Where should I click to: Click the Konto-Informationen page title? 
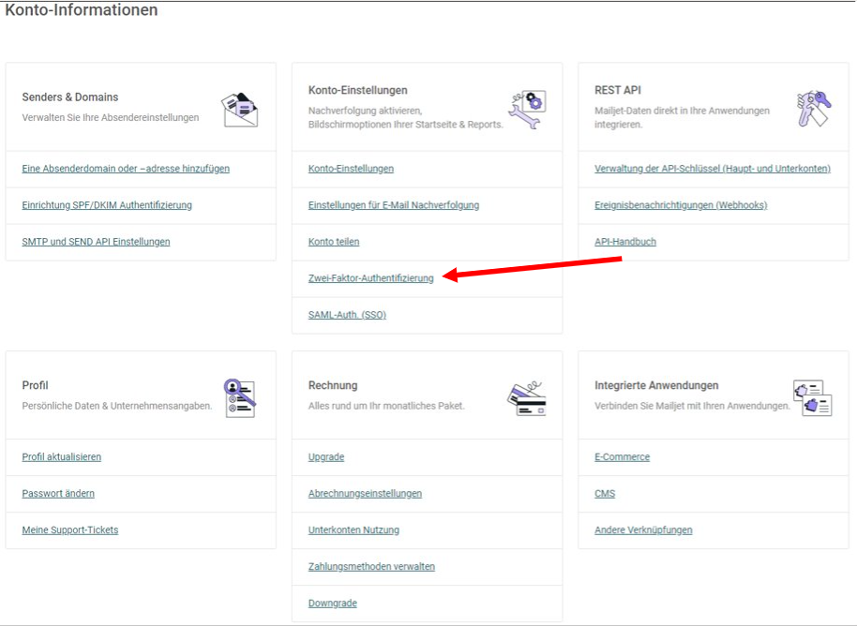point(82,9)
